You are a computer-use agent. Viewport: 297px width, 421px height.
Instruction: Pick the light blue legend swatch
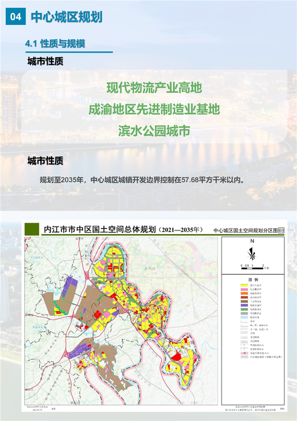point(244,317)
